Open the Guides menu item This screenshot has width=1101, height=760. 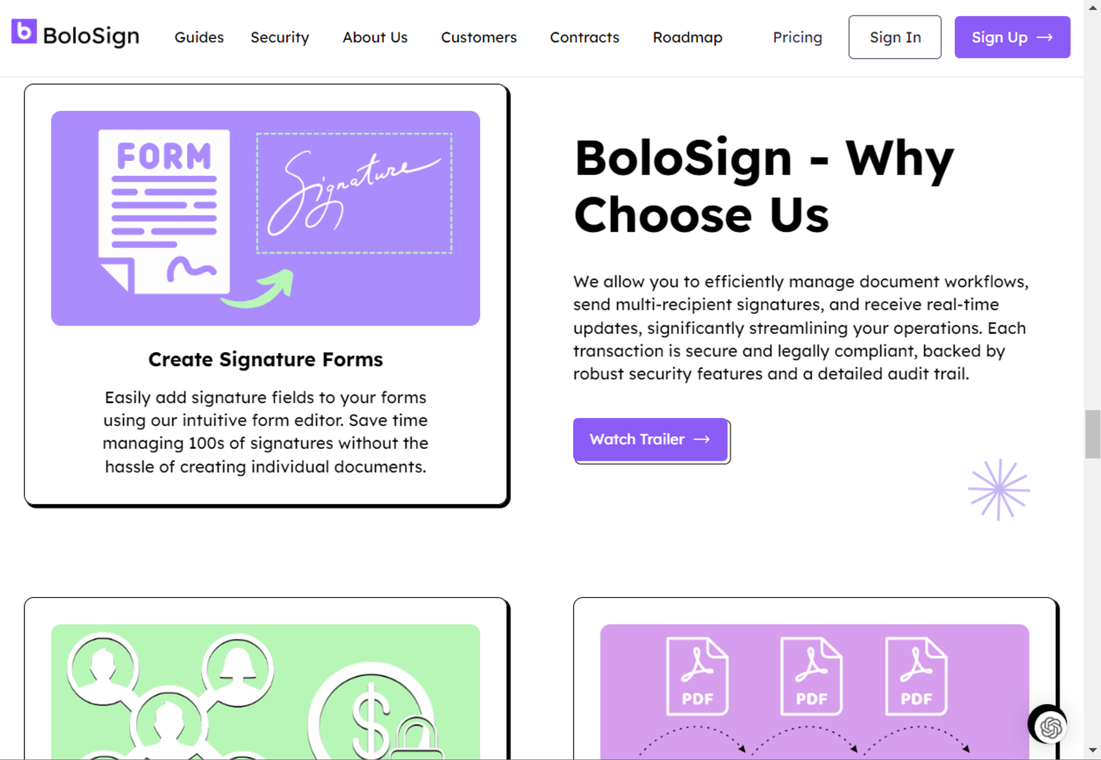(199, 37)
